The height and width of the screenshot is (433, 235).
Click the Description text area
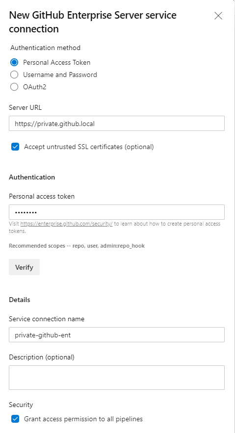click(117, 378)
